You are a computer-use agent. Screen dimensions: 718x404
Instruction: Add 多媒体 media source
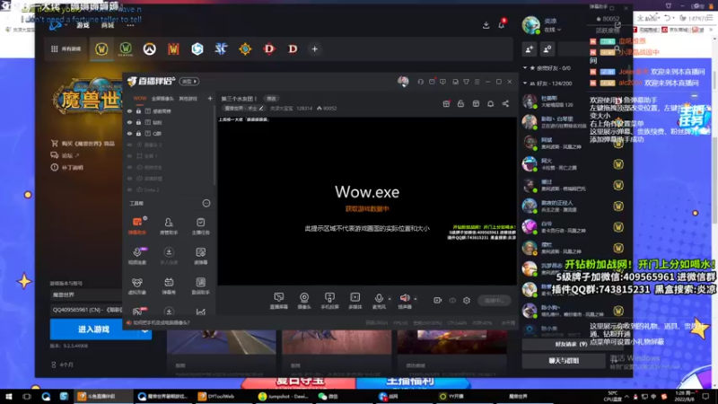coord(355,301)
